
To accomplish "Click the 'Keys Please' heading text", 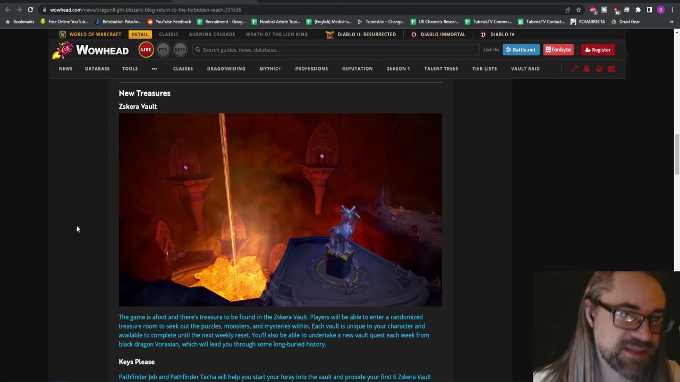I will coord(137,362).
